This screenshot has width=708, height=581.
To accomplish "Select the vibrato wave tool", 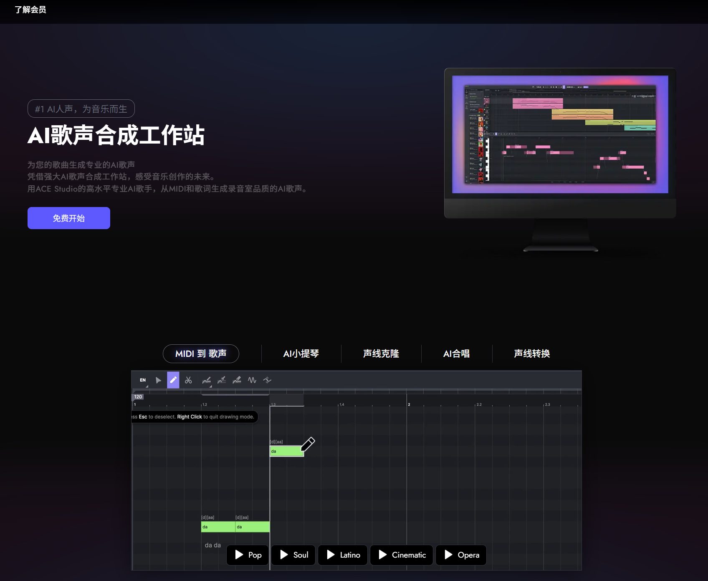I will pyautogui.click(x=252, y=380).
